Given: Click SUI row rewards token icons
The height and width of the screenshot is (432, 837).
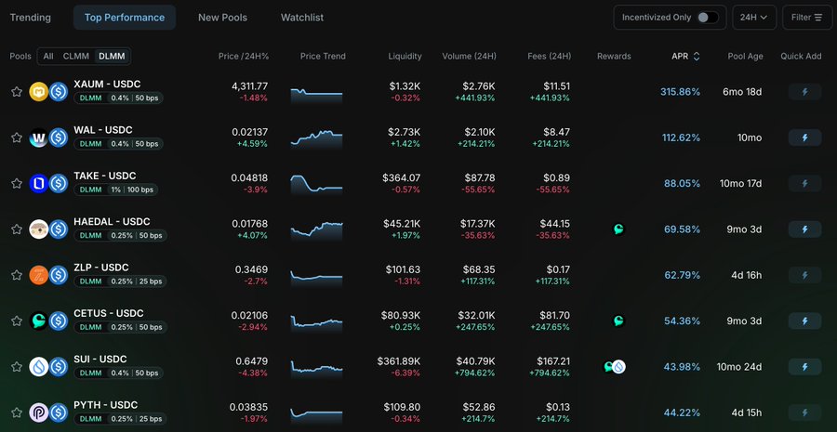Looking at the screenshot, I should (615, 367).
